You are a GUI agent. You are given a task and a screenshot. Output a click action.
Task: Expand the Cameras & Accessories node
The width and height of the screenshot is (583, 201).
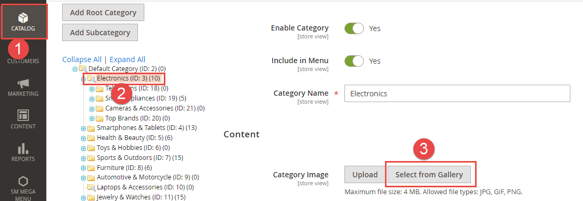coord(92,108)
